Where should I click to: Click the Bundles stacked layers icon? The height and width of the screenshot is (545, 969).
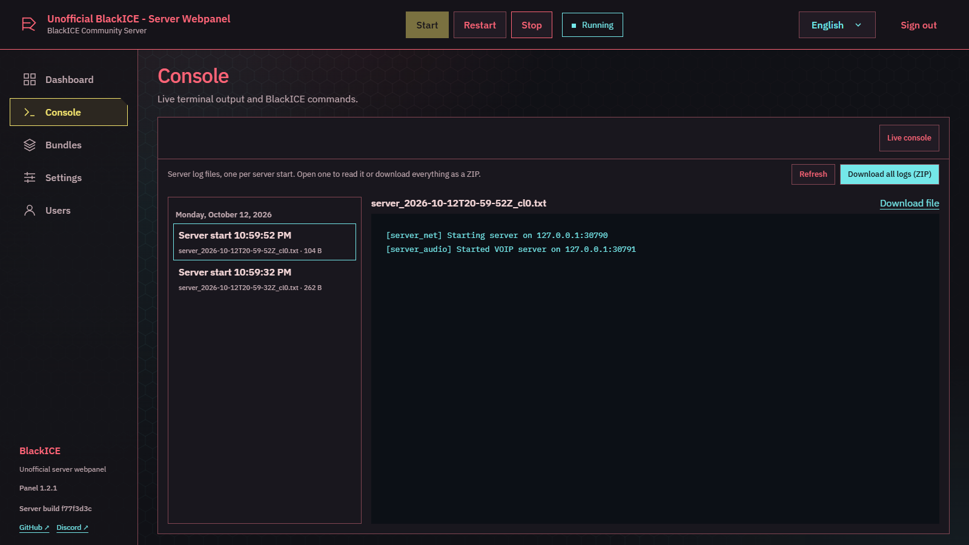click(x=30, y=145)
